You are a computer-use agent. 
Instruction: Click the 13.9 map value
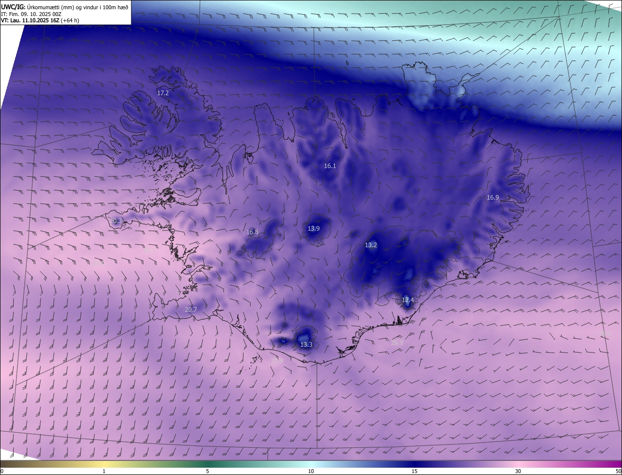(314, 229)
